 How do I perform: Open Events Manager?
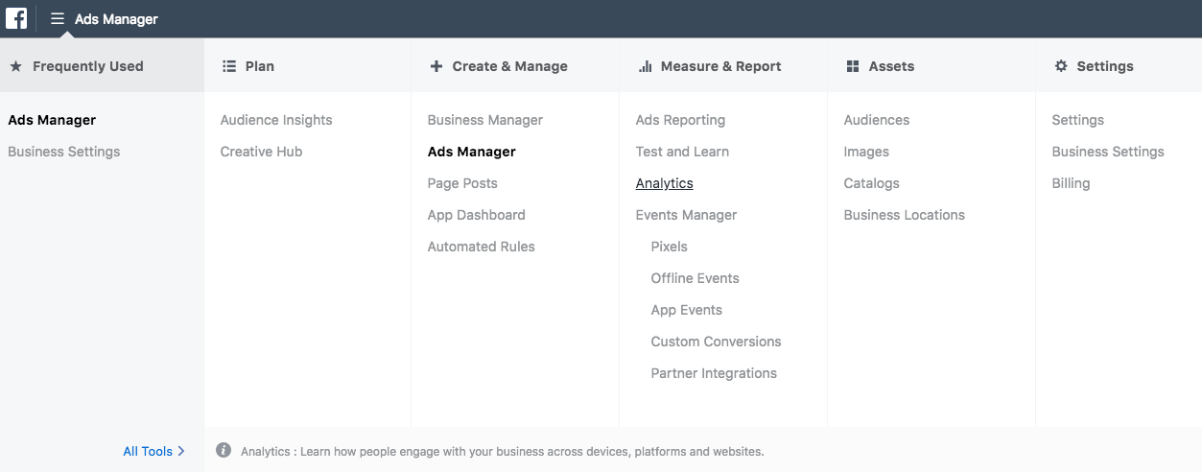tap(686, 215)
